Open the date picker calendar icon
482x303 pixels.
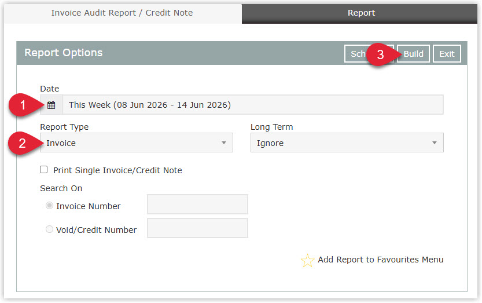51,105
